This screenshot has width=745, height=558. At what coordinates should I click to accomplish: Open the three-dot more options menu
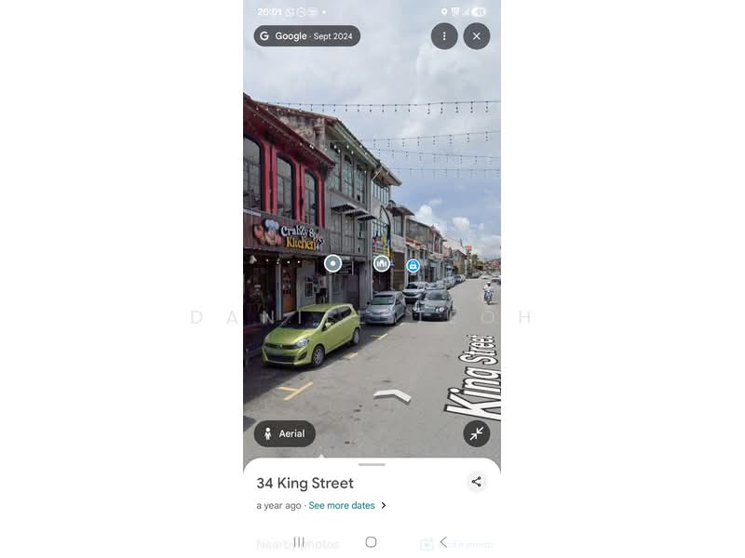click(444, 36)
